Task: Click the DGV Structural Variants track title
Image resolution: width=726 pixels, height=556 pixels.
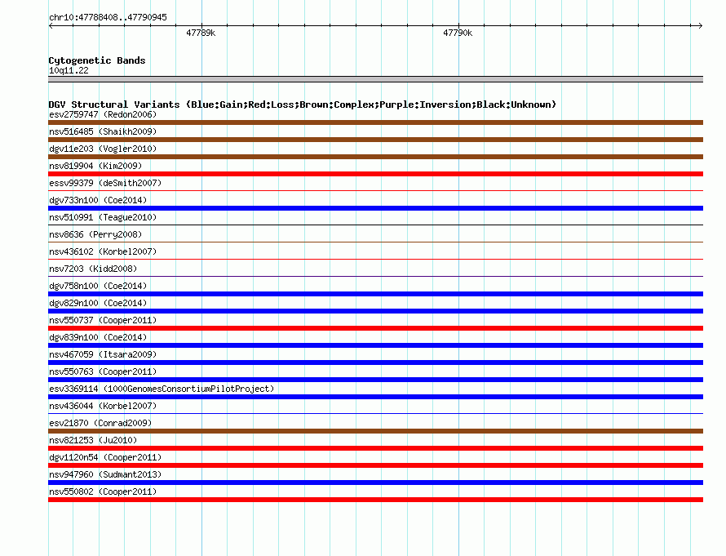Action: point(302,105)
